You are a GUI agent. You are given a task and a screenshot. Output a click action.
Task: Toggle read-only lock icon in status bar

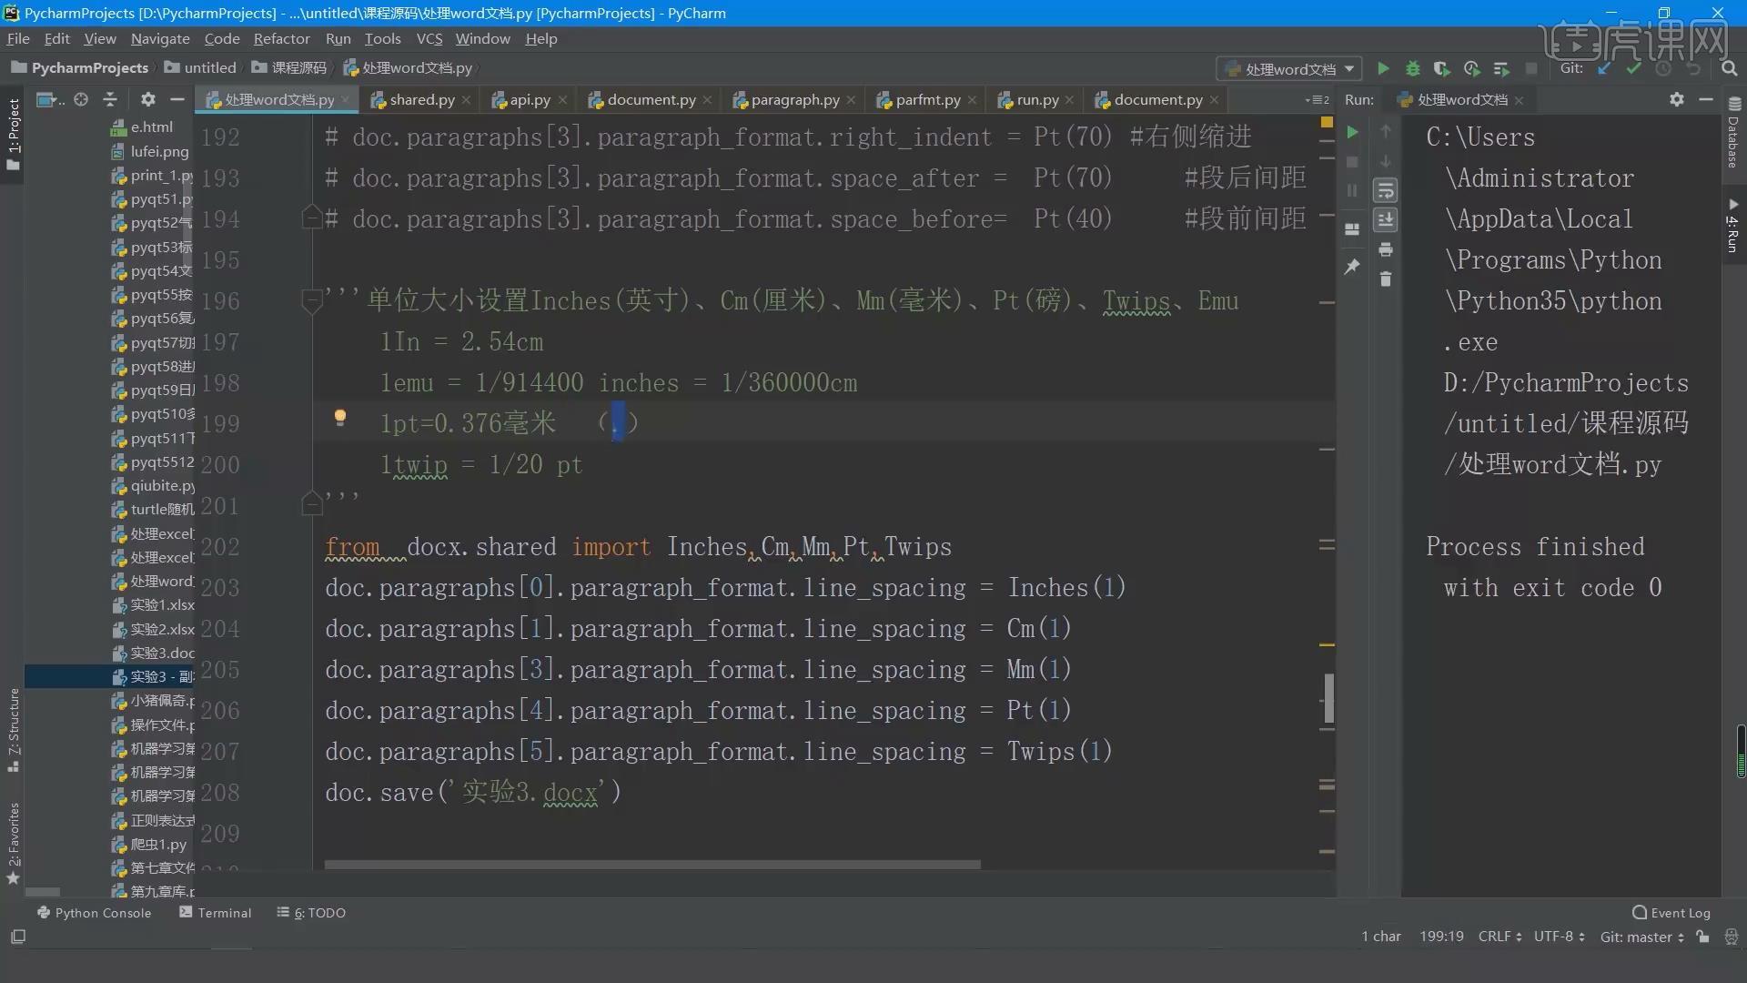pos(1702,937)
